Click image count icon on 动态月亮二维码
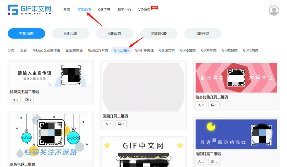 click(214, 162)
